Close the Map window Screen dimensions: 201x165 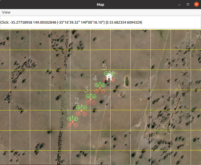196,4
